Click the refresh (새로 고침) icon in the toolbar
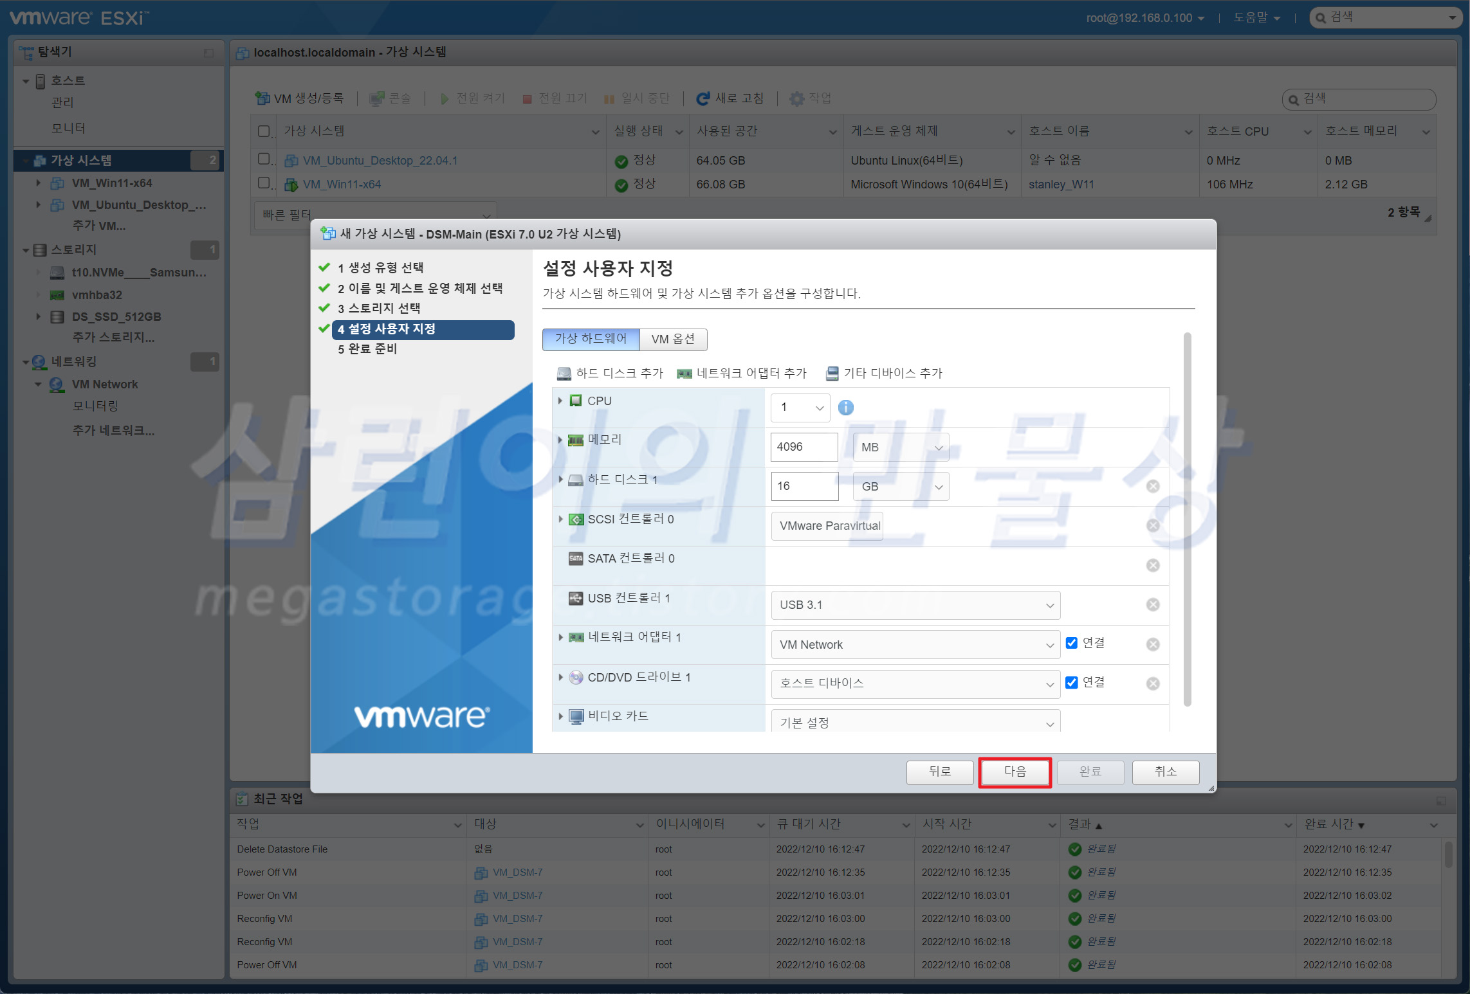Viewport: 1470px width, 994px height. [x=703, y=98]
